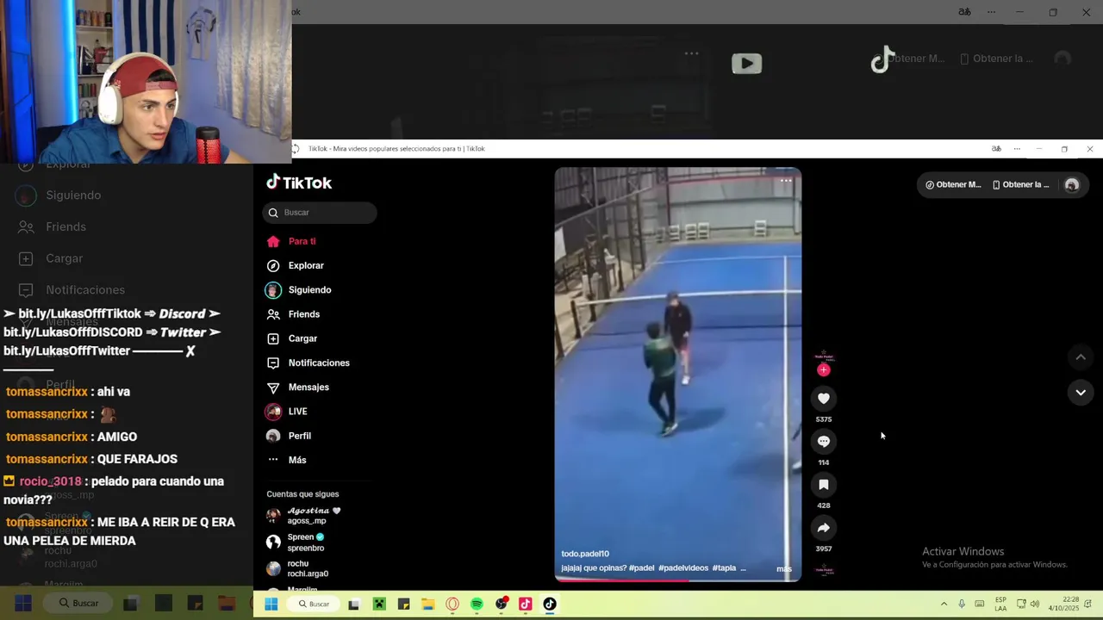Screen dimensions: 1103x620
Task: Open the profile avatar in the background window
Action: tap(1062, 59)
